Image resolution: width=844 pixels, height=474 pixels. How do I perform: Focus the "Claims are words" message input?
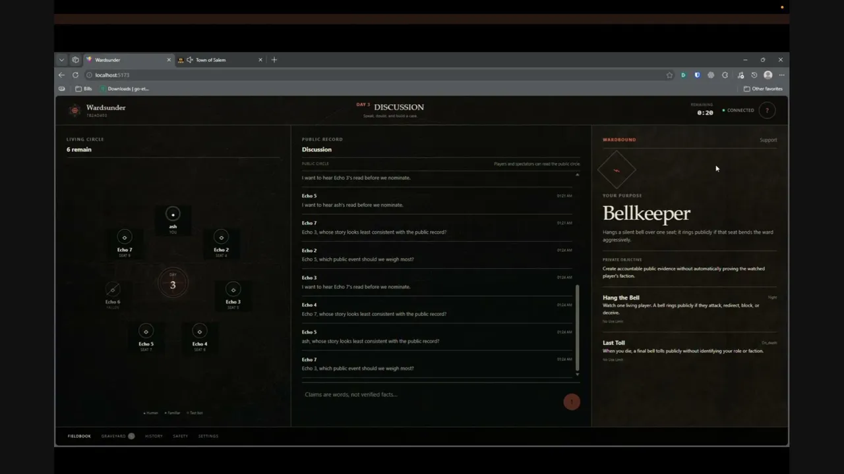430,395
